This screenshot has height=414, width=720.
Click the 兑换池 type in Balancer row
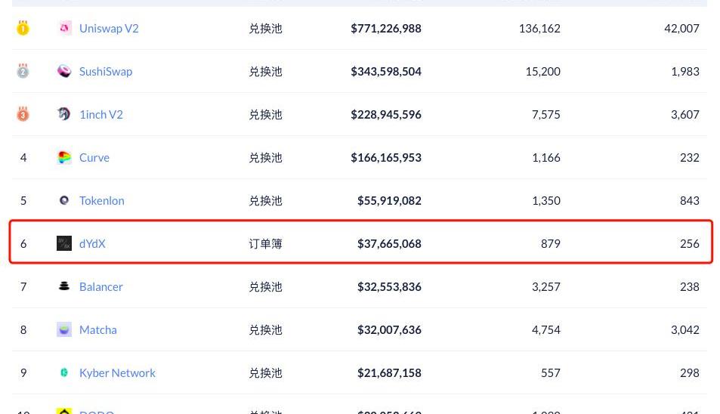click(265, 287)
